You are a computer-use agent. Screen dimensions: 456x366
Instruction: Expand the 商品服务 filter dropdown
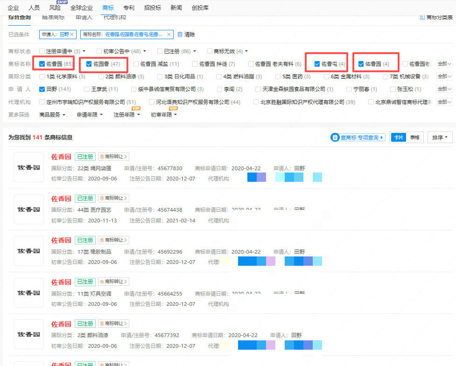point(52,114)
